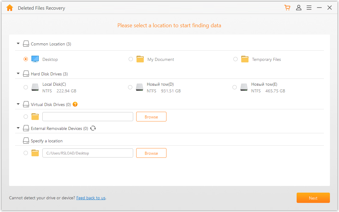Click the My Document folder icon
339x212 pixels.
tap(140, 59)
